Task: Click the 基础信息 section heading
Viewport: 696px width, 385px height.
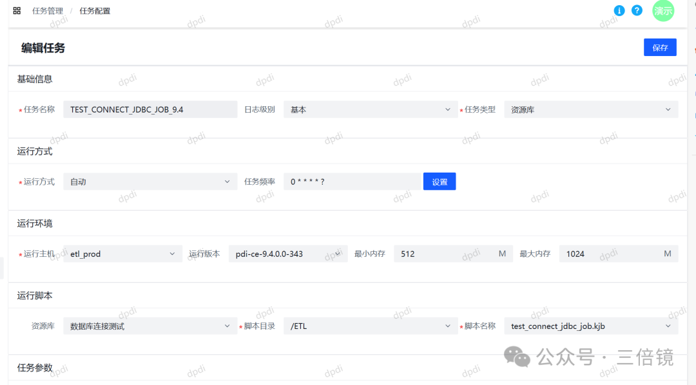Action: point(35,79)
